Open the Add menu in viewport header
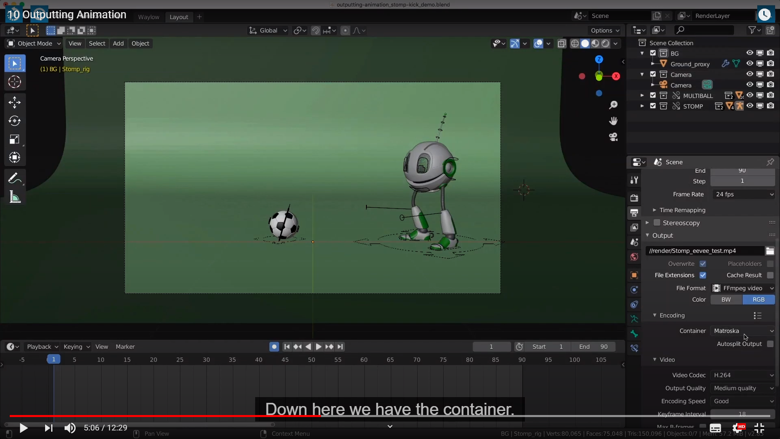780x439 pixels. pyautogui.click(x=118, y=43)
